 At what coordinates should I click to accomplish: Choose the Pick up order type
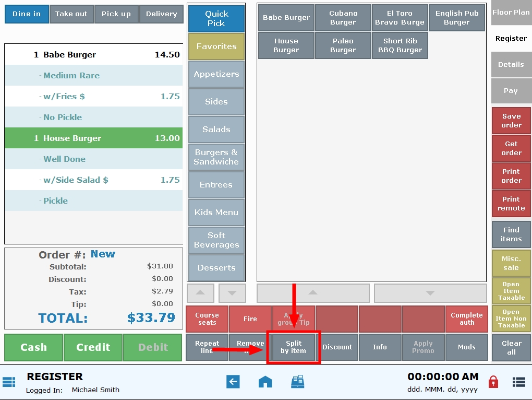pos(116,14)
